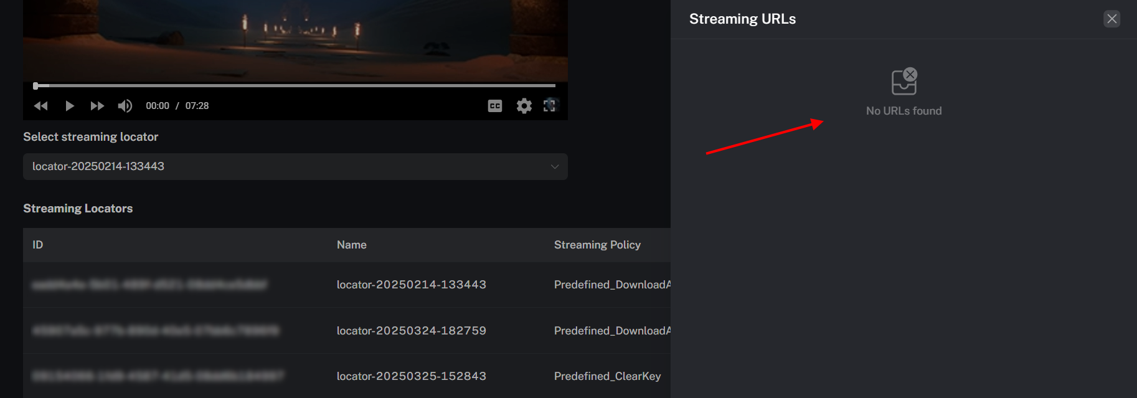Toggle closed captions CC icon

[495, 106]
